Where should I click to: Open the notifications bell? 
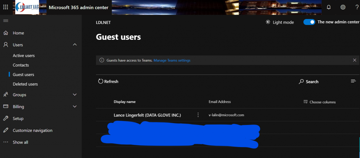click(x=329, y=7)
